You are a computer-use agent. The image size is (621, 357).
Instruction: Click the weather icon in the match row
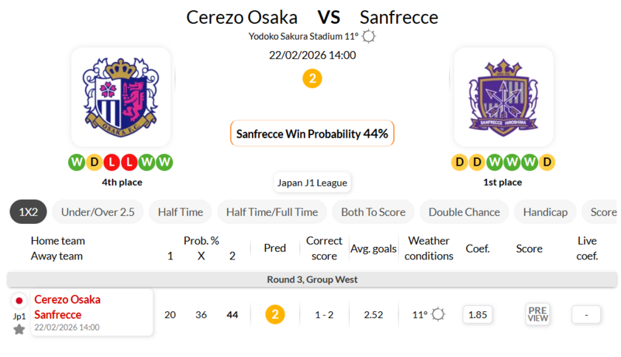438,314
